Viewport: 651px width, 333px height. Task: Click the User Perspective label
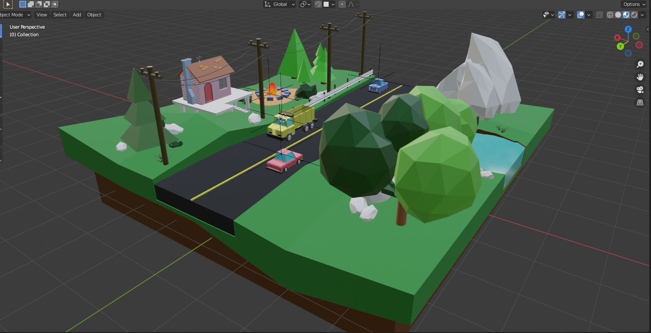coord(27,27)
